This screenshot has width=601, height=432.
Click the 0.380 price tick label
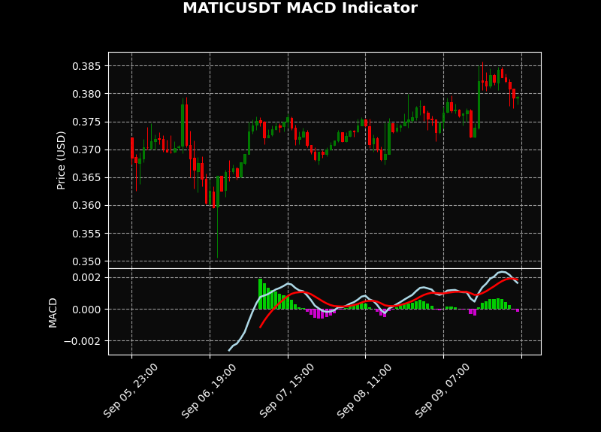[x=86, y=94]
